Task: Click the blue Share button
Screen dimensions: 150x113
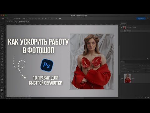Action: (x=141, y=19)
